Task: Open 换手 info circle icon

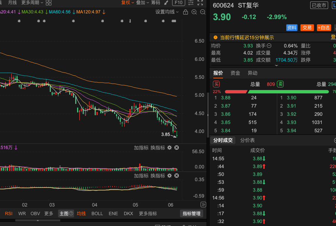Action: click(x=269, y=46)
